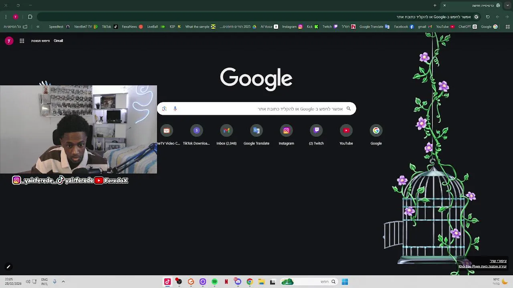Open the Chrome profile avatar in toolbar
513x288 pixels.
click(x=16, y=17)
